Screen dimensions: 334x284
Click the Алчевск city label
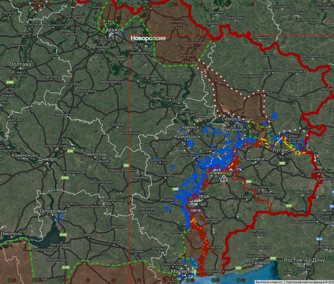coord(255,159)
